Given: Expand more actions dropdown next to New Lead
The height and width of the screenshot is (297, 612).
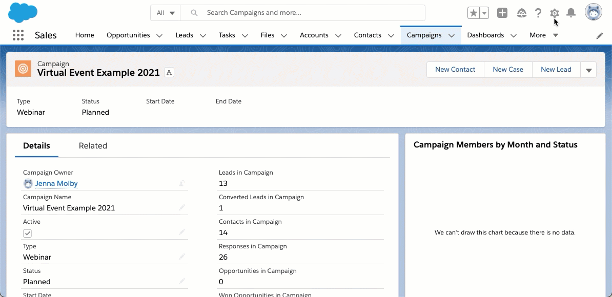Looking at the screenshot, I should (x=588, y=70).
